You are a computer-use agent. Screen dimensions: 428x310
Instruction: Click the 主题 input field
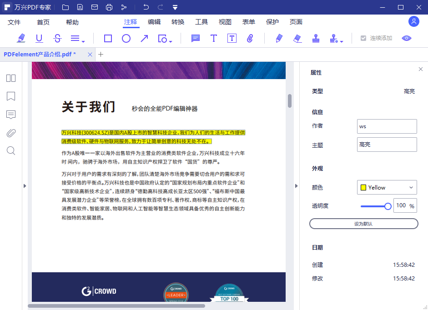(387, 145)
